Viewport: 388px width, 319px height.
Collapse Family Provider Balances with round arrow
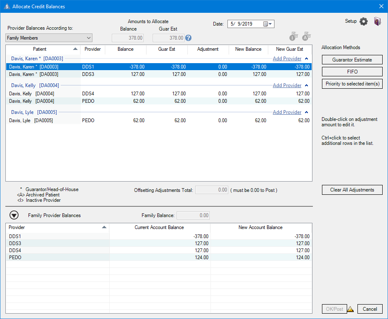coord(14,215)
